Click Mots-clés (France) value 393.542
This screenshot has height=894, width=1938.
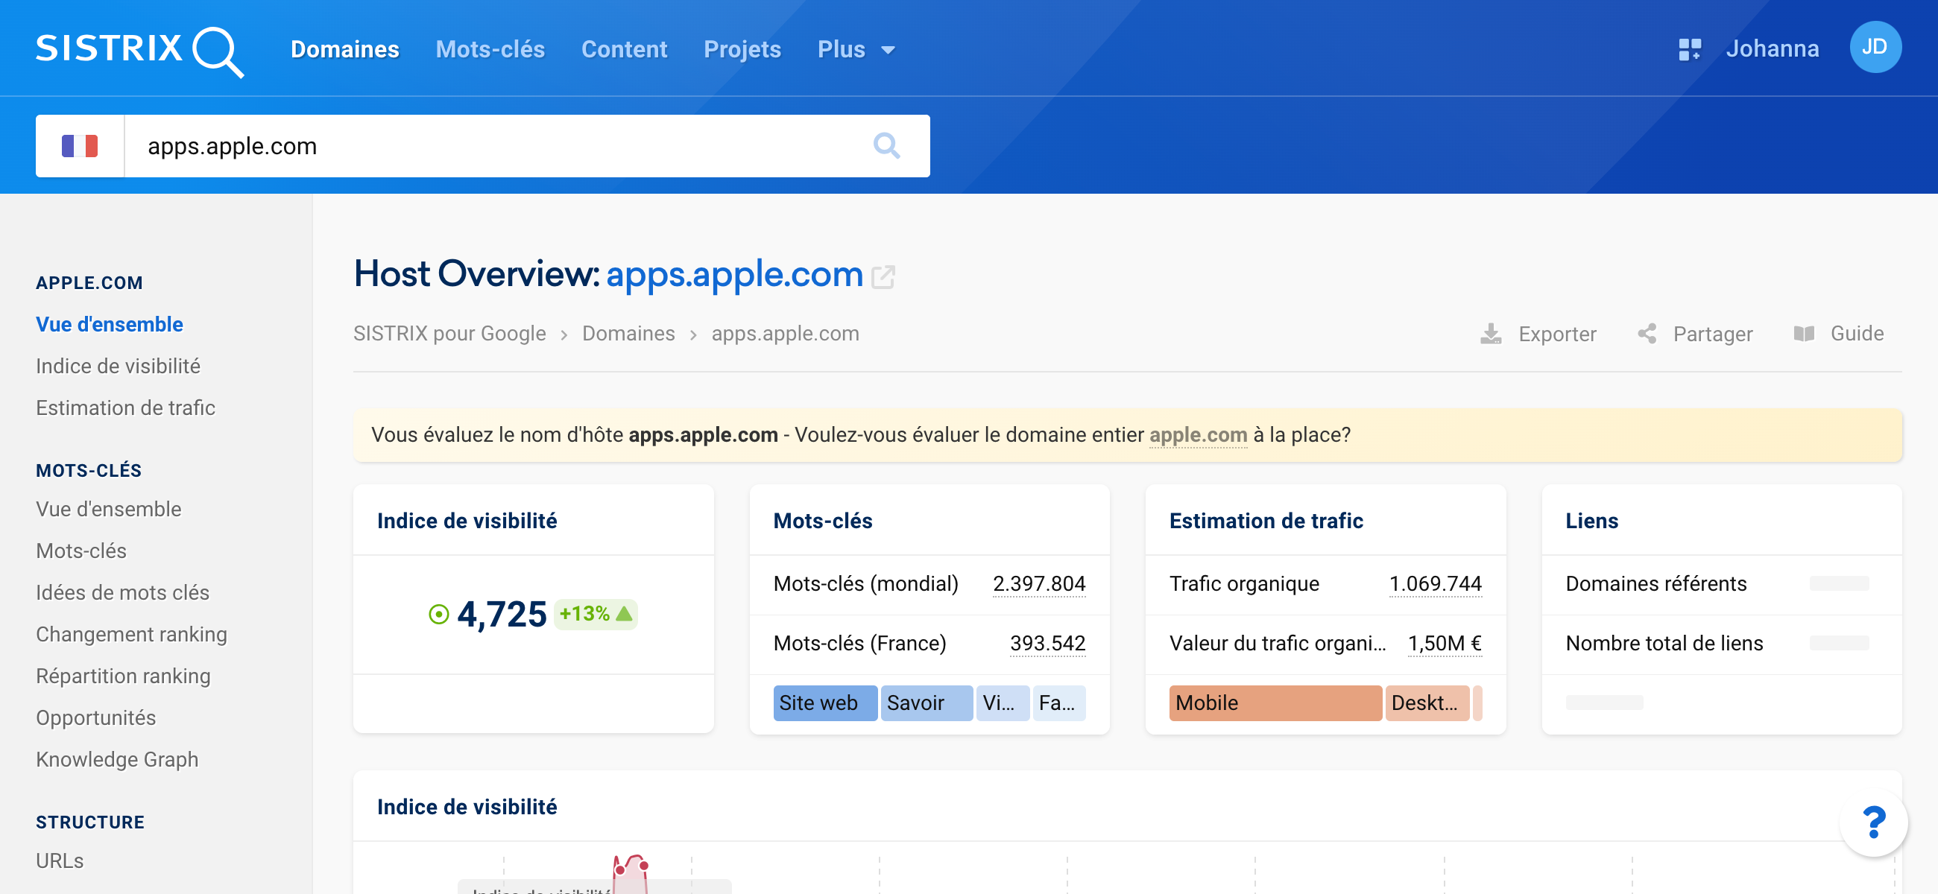(x=1047, y=643)
